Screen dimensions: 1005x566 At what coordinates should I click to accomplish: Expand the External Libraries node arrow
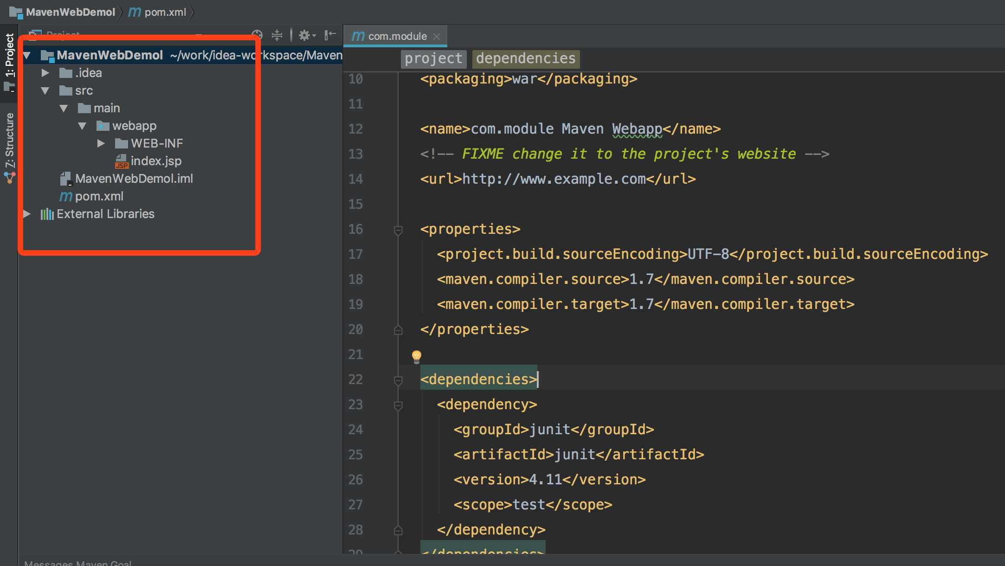coord(26,214)
